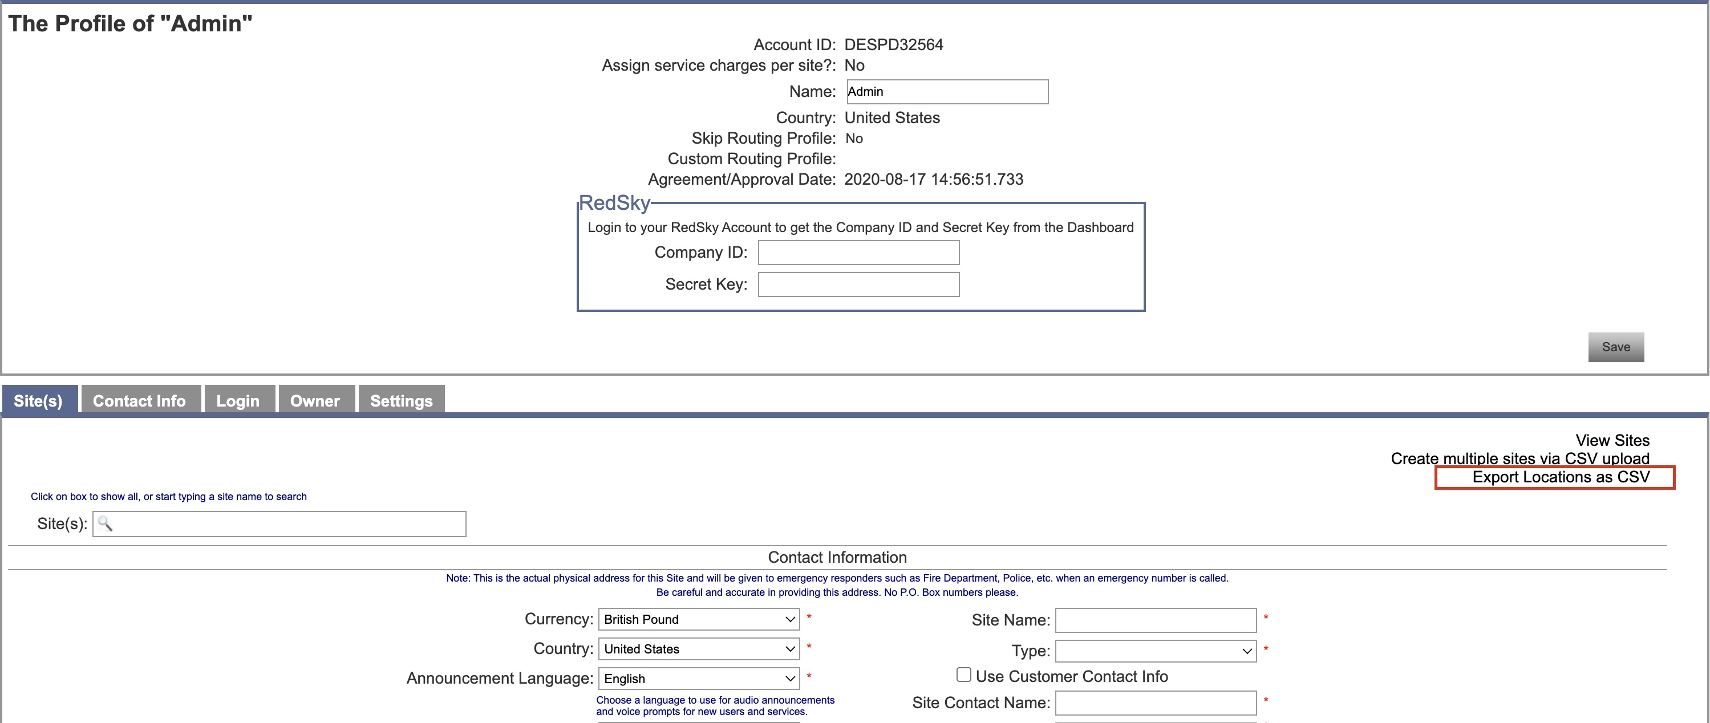Switch to the Contact Info tab

(139, 400)
